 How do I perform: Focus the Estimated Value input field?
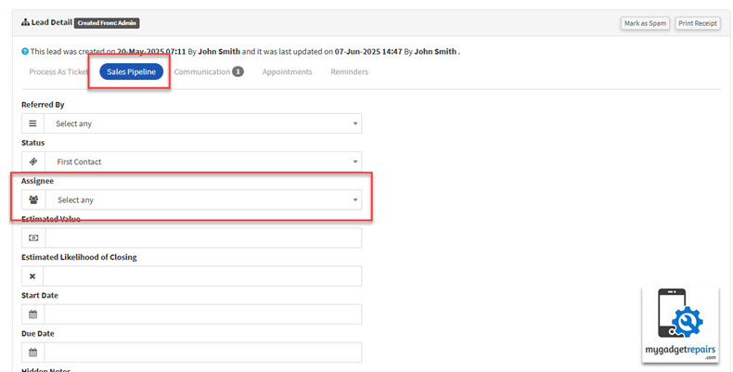click(x=203, y=237)
